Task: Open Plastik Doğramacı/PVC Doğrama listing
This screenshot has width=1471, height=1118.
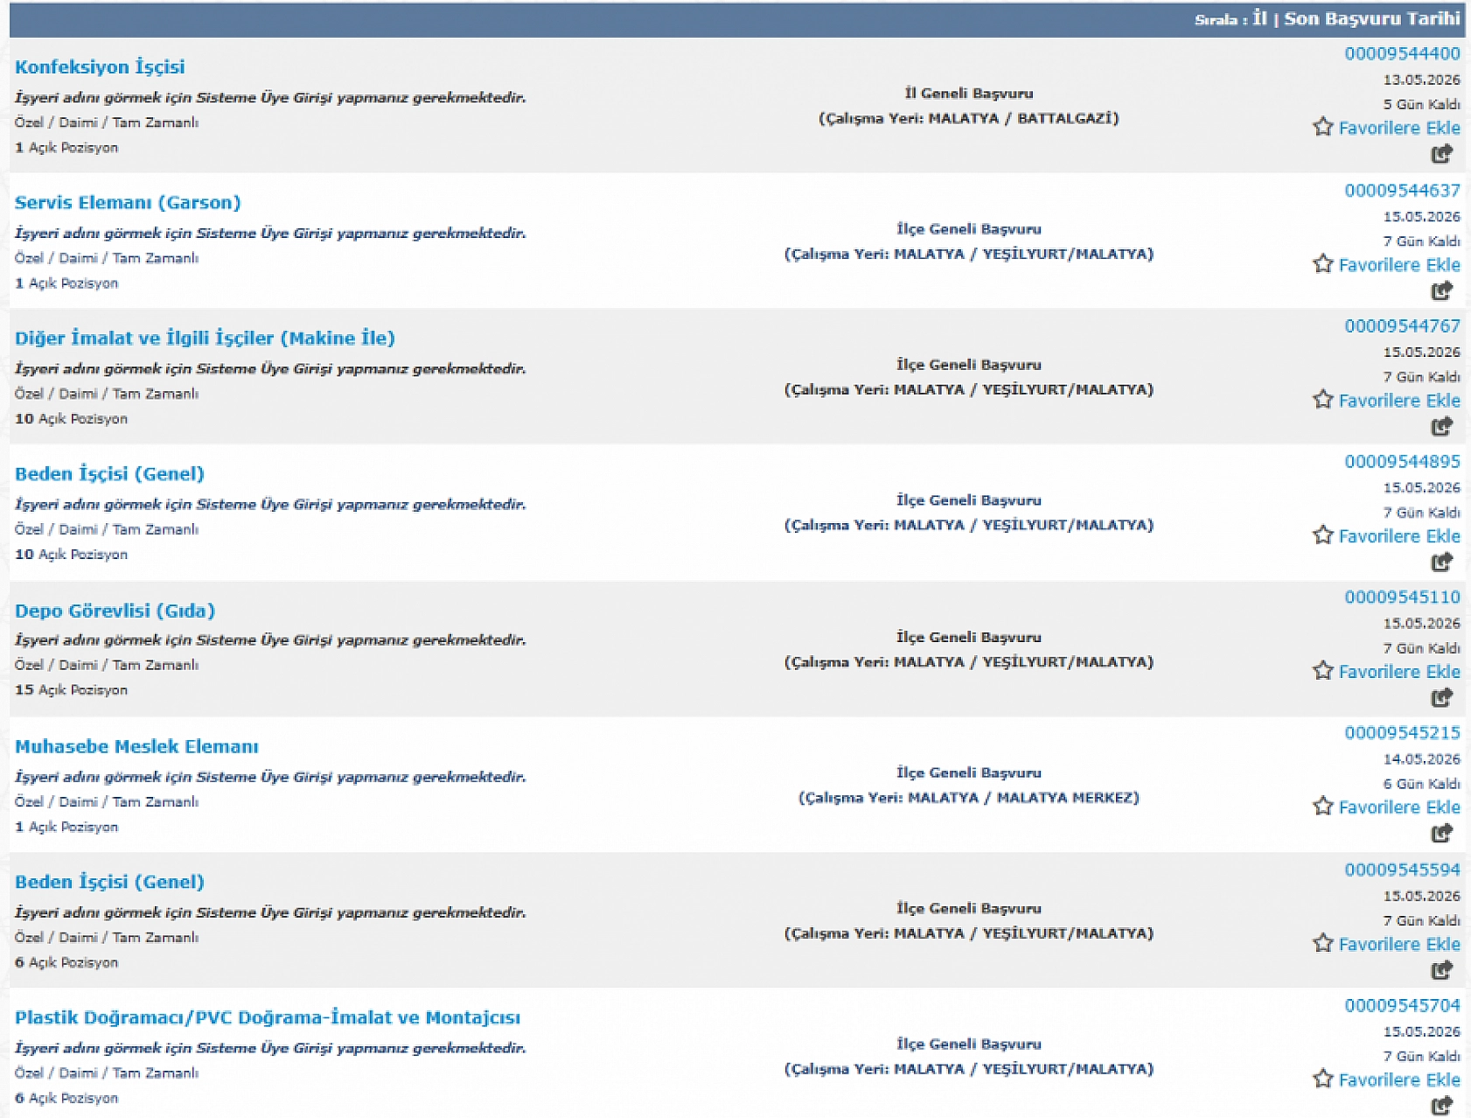Action: 268,1017
